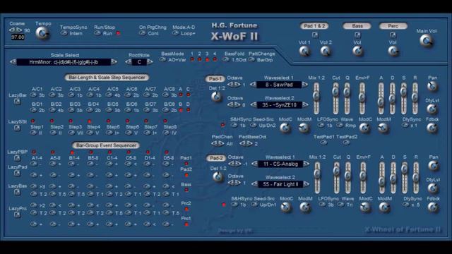Click the Bass section label button
The image size is (452, 254).
point(357,26)
